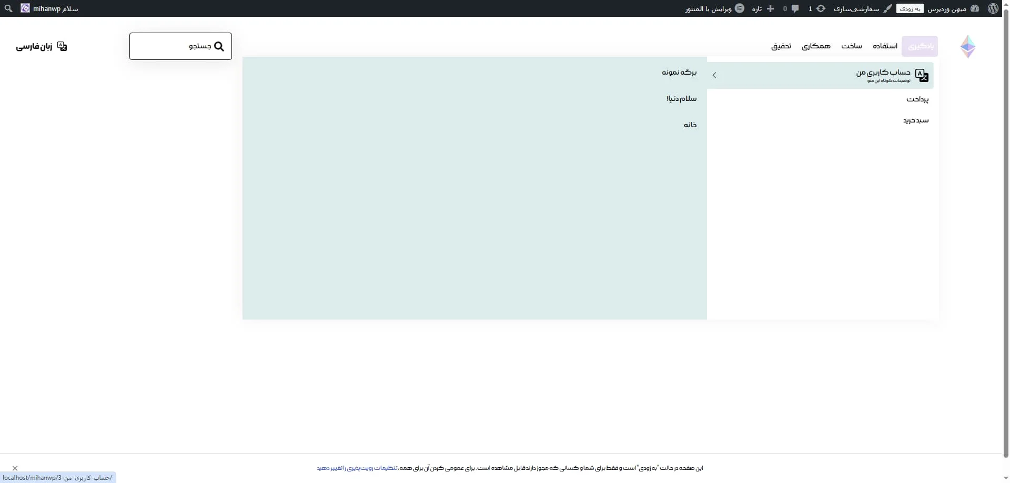The image size is (1010, 483).
Task: Open the WordPress logo menu in admin bar
Action: (994, 8)
